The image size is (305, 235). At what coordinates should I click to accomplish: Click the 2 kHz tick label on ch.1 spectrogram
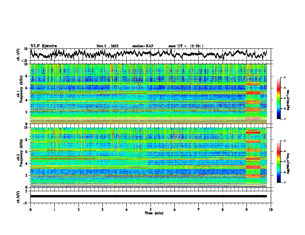click(27, 112)
